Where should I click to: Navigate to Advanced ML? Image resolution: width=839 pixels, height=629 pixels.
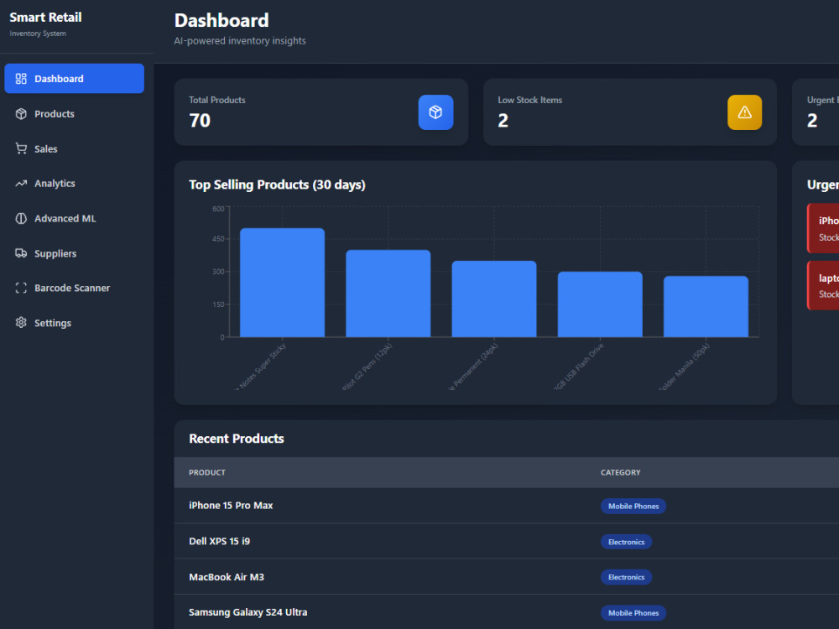click(75, 218)
